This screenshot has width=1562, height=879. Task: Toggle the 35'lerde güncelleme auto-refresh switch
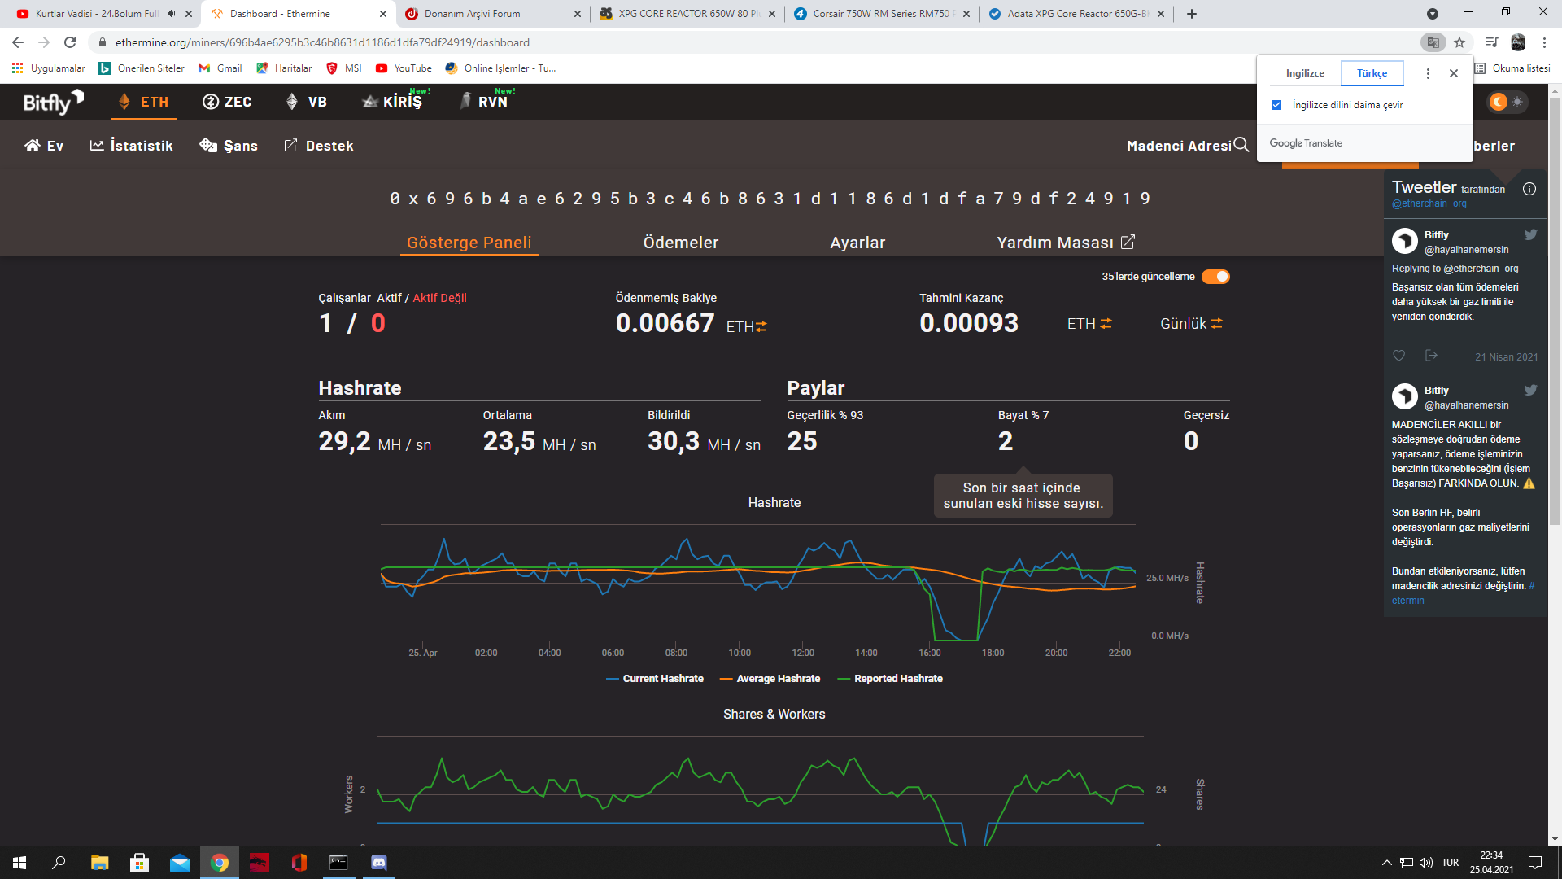pos(1215,277)
